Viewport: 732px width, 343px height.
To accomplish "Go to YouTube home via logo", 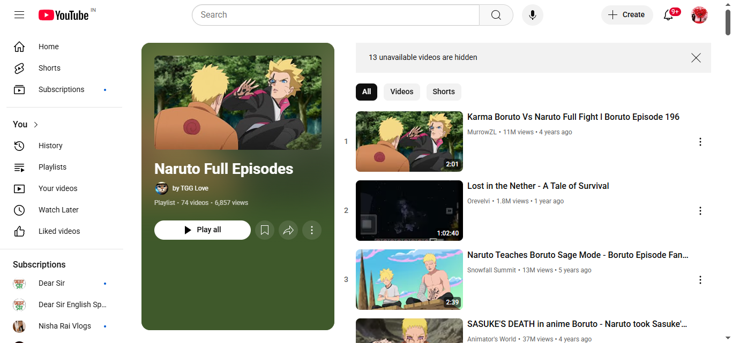I will [x=64, y=15].
